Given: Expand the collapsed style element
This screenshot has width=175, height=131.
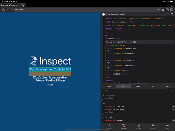Looking at the screenshot, I should 113,29.
